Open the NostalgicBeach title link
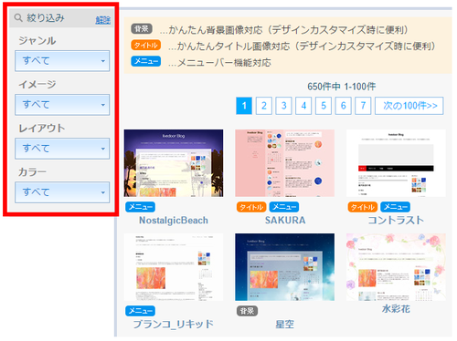Viewport: 457px width, 341px height. point(174,221)
